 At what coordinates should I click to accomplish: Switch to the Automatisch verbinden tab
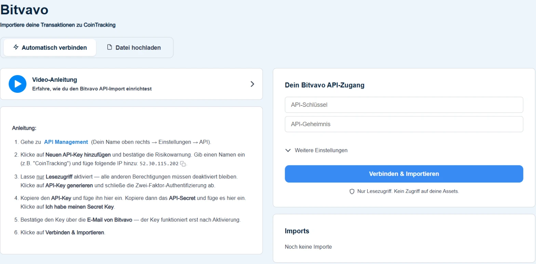coord(50,47)
